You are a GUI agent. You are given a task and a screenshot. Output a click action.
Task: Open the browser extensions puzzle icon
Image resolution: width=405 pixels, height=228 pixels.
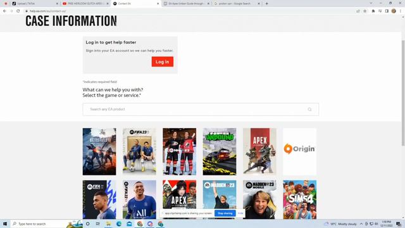(x=373, y=11)
